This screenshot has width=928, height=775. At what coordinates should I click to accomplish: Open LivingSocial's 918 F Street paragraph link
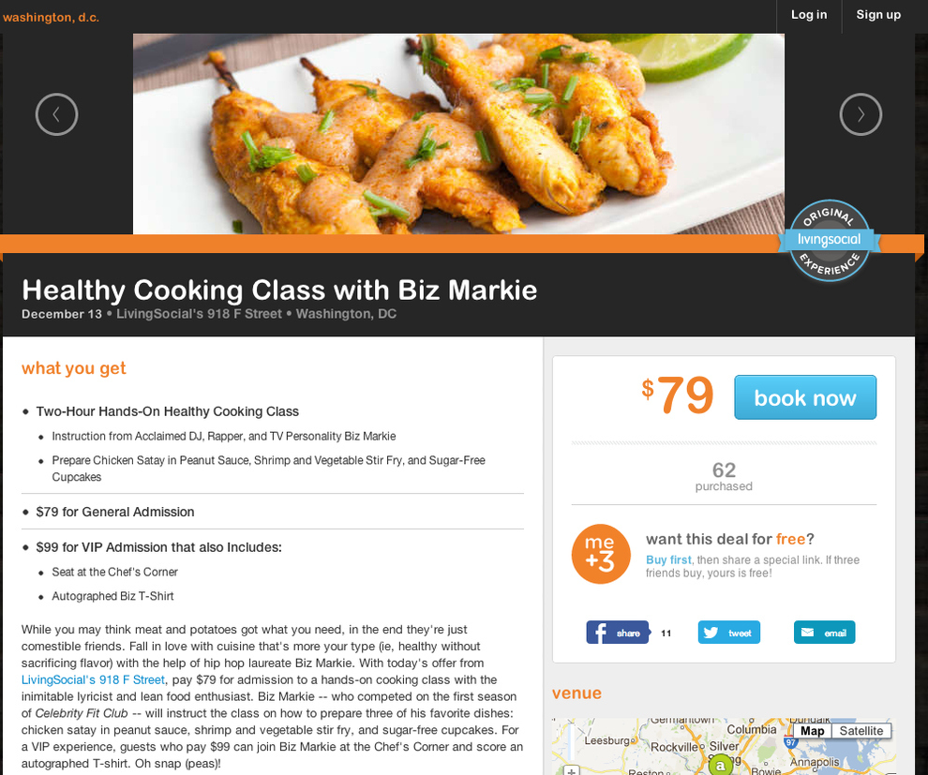tap(93, 679)
